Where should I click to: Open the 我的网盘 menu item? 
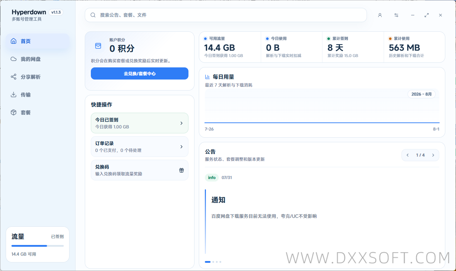coord(38,59)
